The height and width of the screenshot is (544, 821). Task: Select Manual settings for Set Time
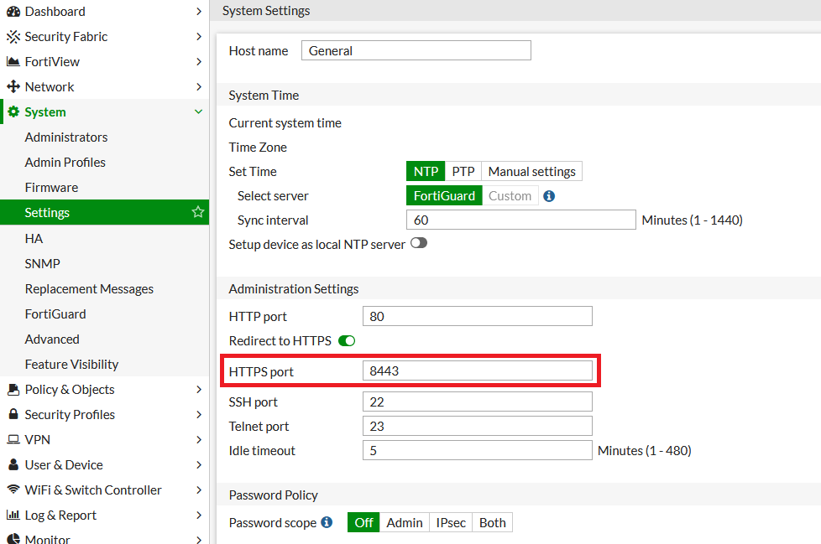pos(531,172)
